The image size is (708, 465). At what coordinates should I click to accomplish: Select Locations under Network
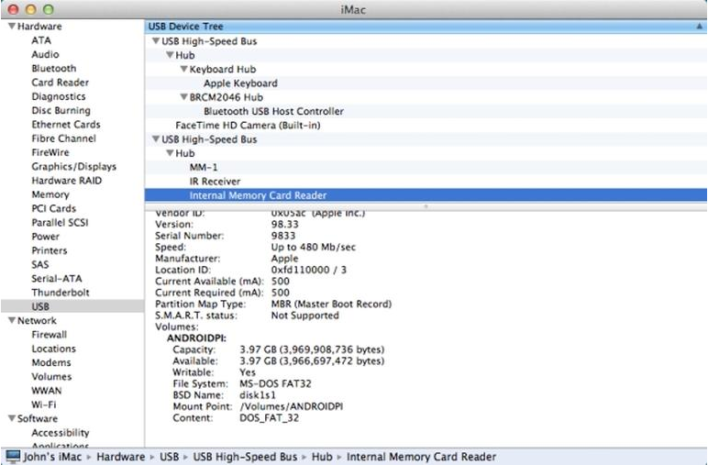click(x=53, y=349)
